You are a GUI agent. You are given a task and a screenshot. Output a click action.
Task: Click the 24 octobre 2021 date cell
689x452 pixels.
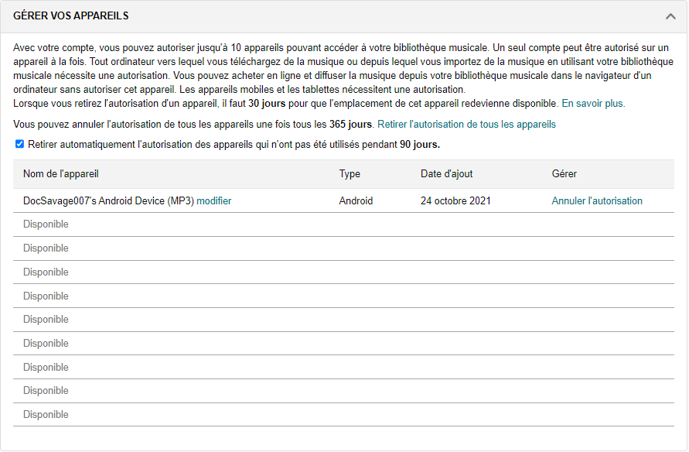[x=455, y=201]
